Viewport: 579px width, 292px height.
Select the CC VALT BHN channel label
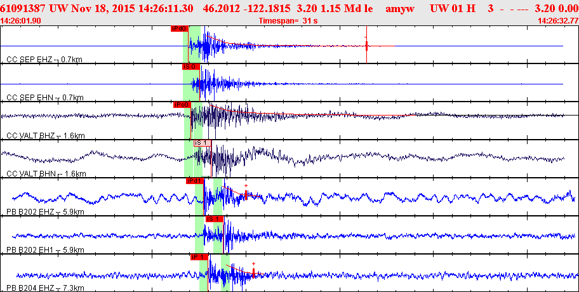(x=46, y=173)
